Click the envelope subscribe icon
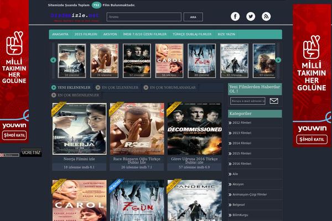The image size is (332, 221). [274, 101]
